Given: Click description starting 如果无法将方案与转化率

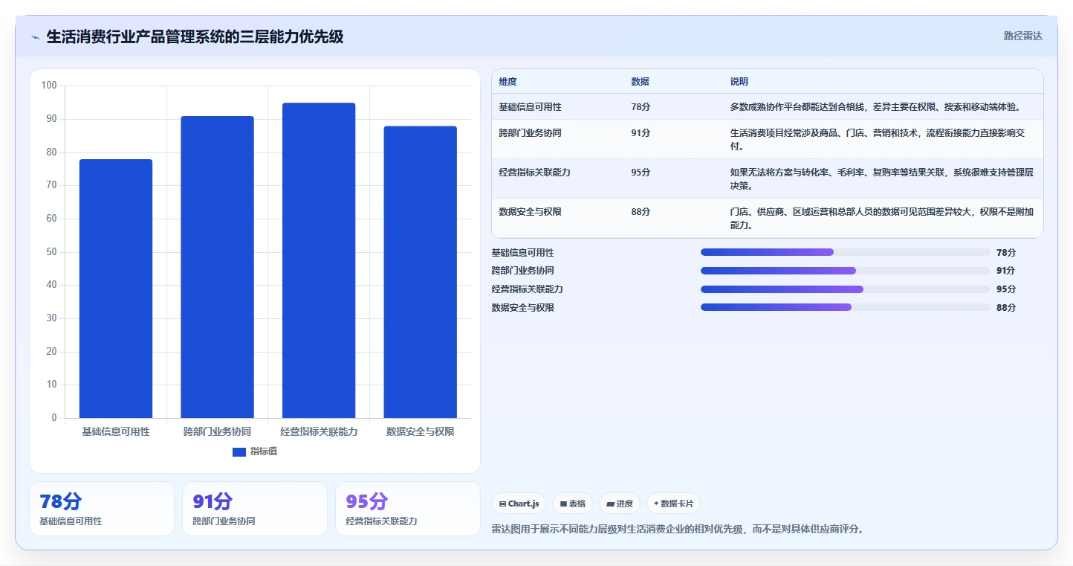Looking at the screenshot, I should [x=881, y=179].
